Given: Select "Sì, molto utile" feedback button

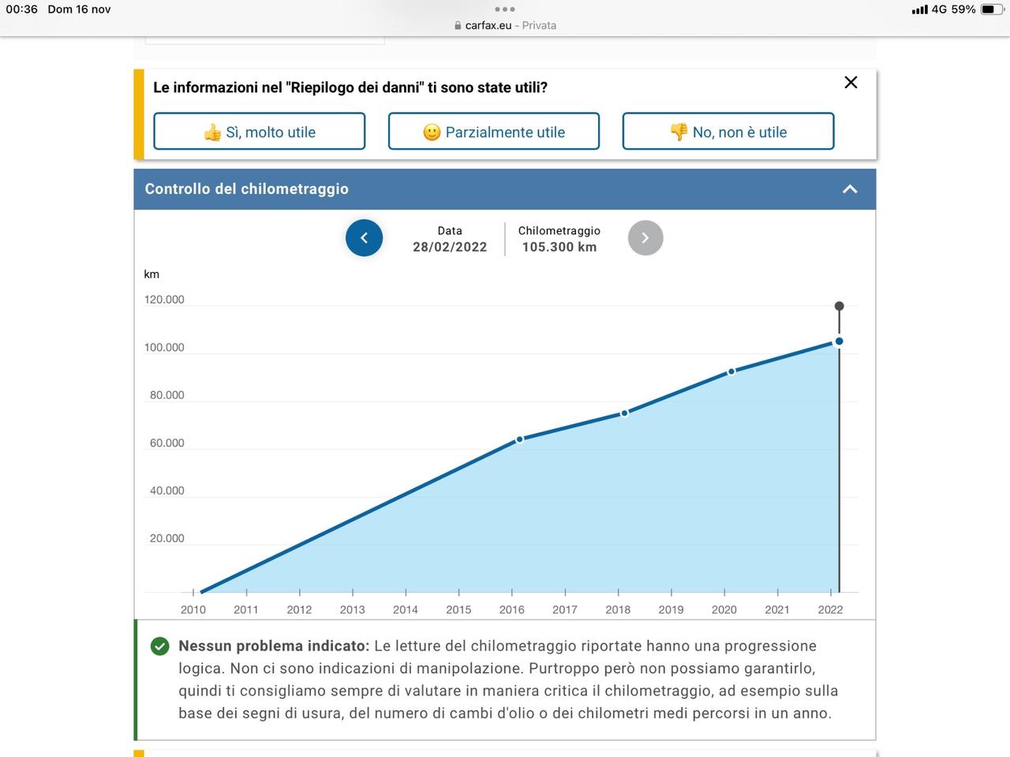Looking at the screenshot, I should [259, 132].
